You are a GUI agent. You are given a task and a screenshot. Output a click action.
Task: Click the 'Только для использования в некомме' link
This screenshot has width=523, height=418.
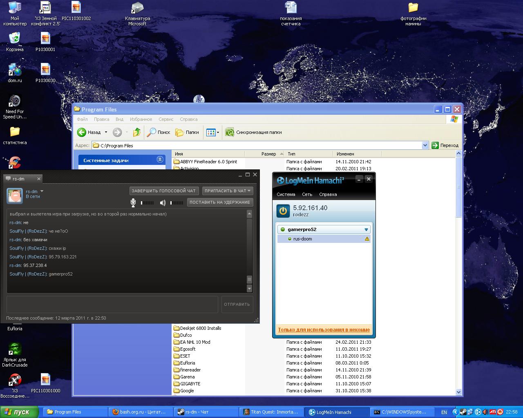(324, 330)
